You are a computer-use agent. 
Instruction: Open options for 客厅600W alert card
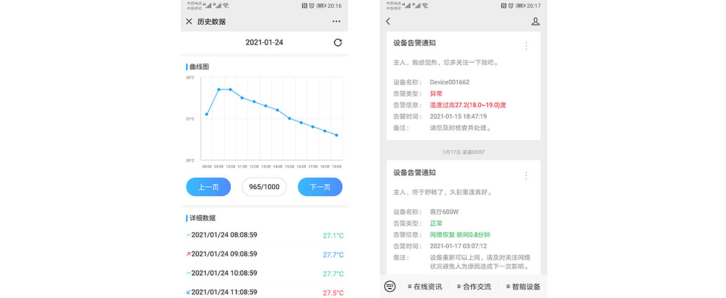point(526,176)
